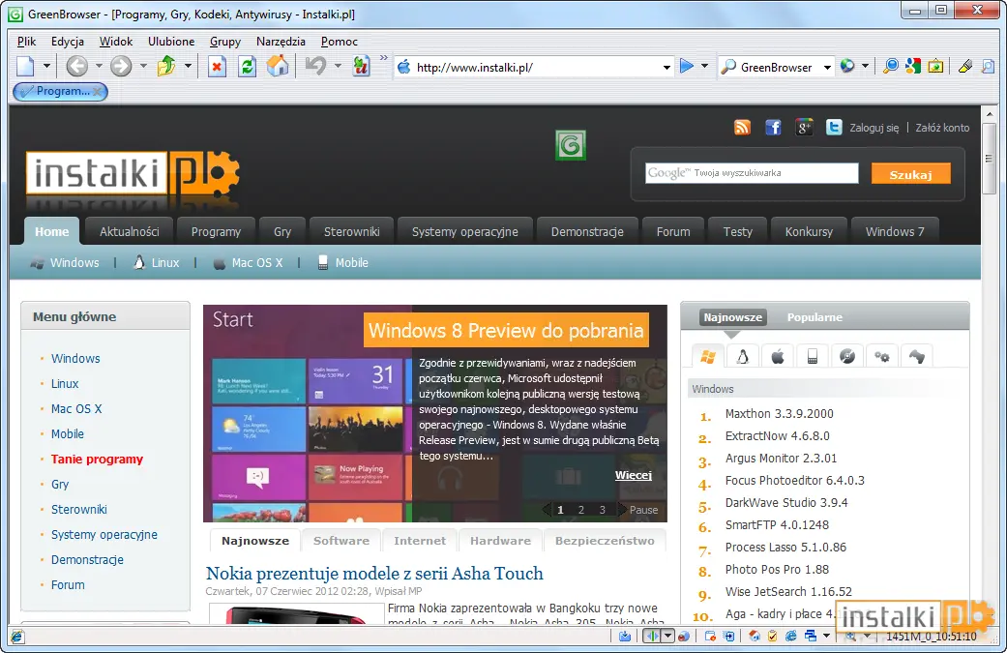The width and height of the screenshot is (1007, 653).
Task: Open the Twitter icon in page header
Action: 834,127
